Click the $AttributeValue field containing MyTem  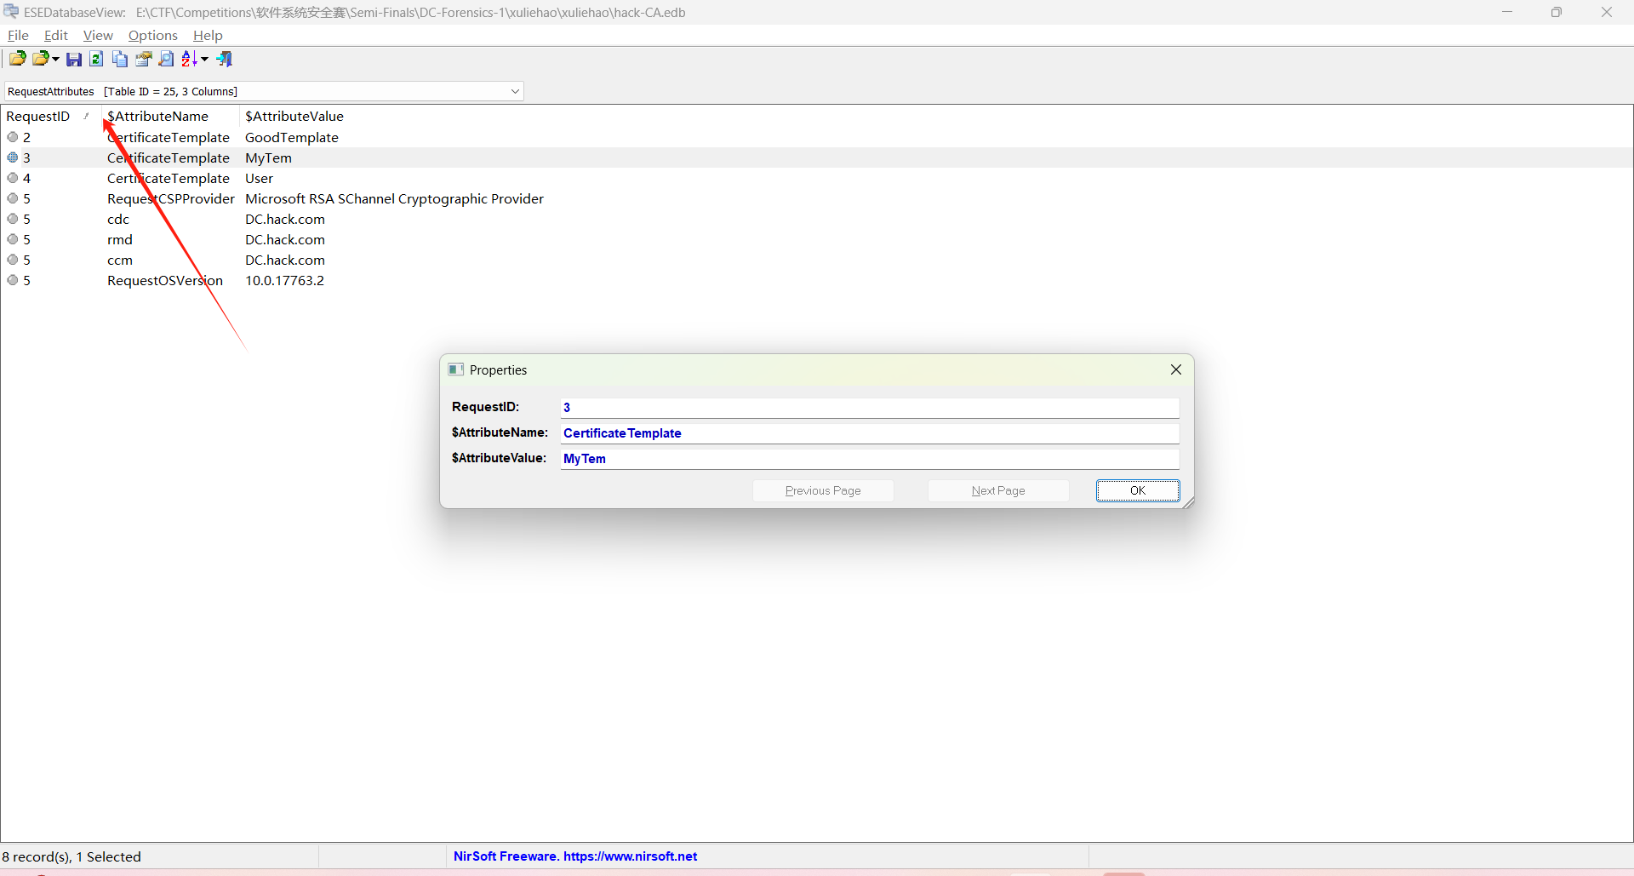point(868,459)
